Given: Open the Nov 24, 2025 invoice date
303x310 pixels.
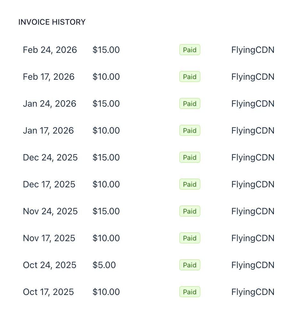Looking at the screenshot, I should coord(50,211).
